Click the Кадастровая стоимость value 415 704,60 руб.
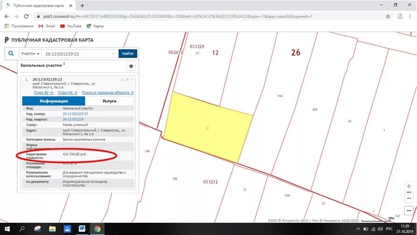417x235 pixels. point(74,154)
